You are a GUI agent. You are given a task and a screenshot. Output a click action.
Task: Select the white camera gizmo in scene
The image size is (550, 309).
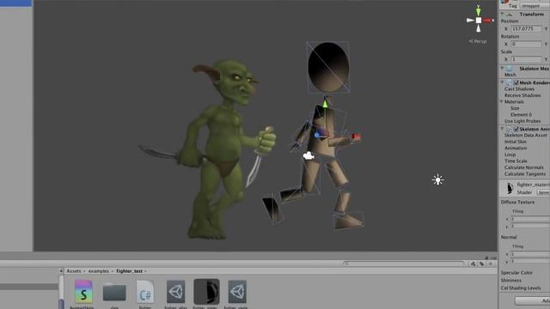pyautogui.click(x=309, y=155)
